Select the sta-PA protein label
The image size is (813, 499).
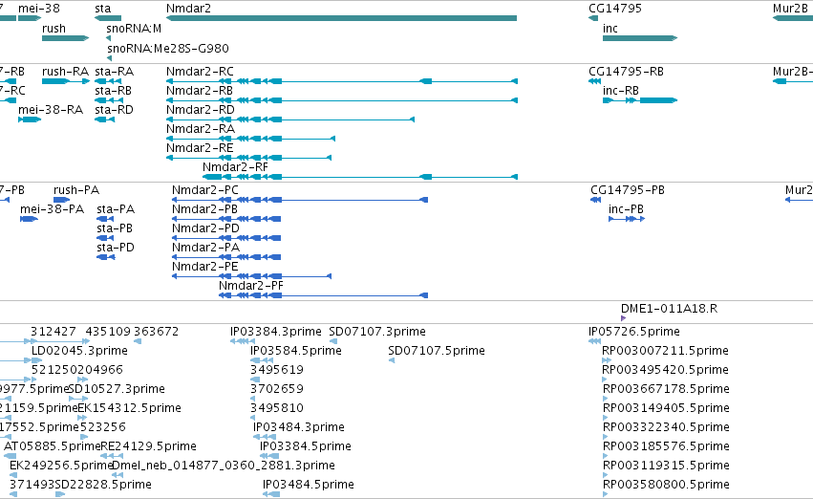coord(116,209)
